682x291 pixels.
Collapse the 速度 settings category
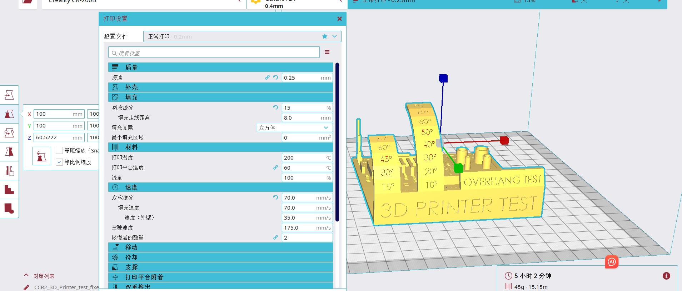[220, 187]
